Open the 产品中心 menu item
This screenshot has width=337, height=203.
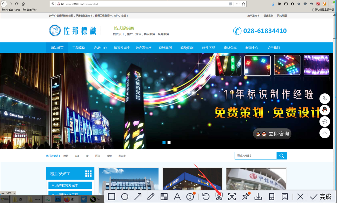(100, 48)
